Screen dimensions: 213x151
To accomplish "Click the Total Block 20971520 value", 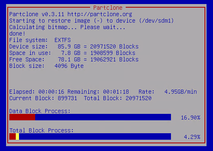I will (139, 98).
